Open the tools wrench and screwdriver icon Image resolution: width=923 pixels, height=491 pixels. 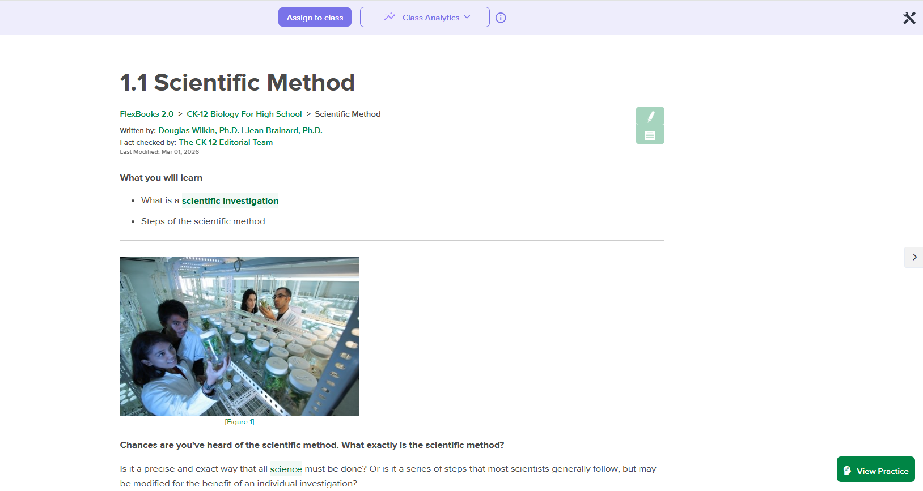pyautogui.click(x=909, y=18)
